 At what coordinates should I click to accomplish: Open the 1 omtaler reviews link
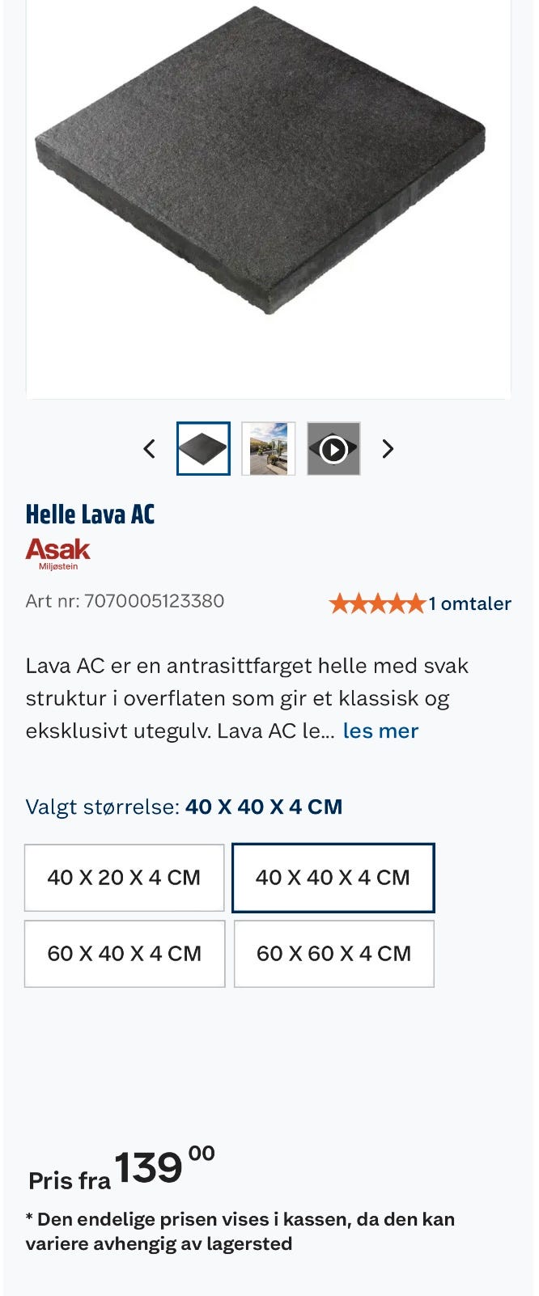coord(469,604)
